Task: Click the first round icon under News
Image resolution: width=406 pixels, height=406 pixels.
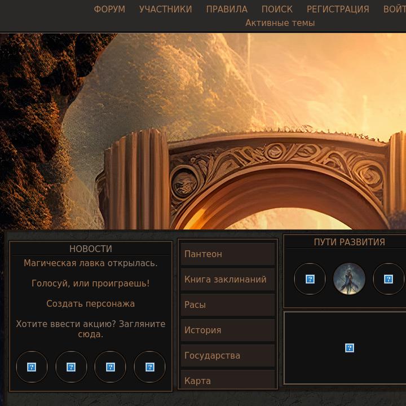Action: pyautogui.click(x=32, y=367)
